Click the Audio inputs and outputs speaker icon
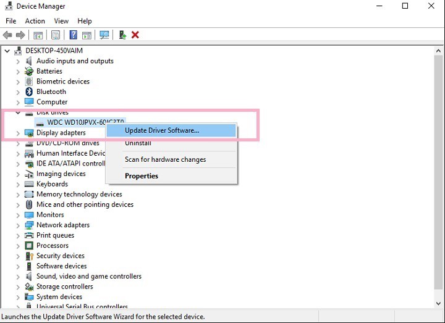The height and width of the screenshot is (323, 445). [29, 61]
